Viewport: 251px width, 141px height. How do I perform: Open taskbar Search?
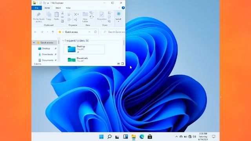click(x=109, y=137)
